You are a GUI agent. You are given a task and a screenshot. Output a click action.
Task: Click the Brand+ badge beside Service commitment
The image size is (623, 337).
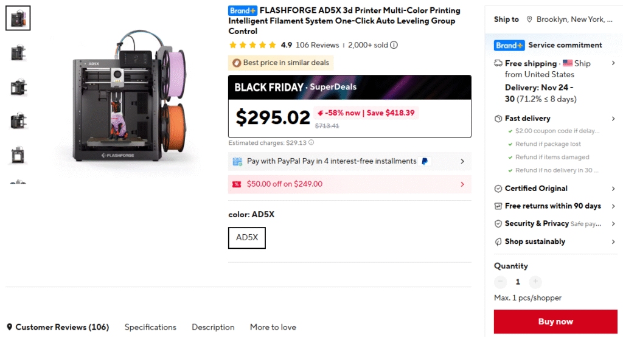509,45
